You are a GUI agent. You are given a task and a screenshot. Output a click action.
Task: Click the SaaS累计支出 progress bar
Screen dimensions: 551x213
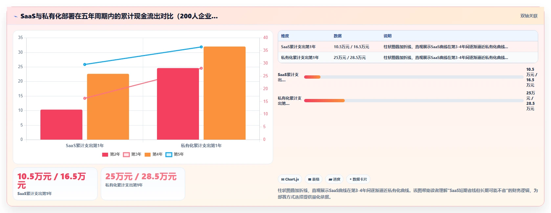(x=414, y=77)
